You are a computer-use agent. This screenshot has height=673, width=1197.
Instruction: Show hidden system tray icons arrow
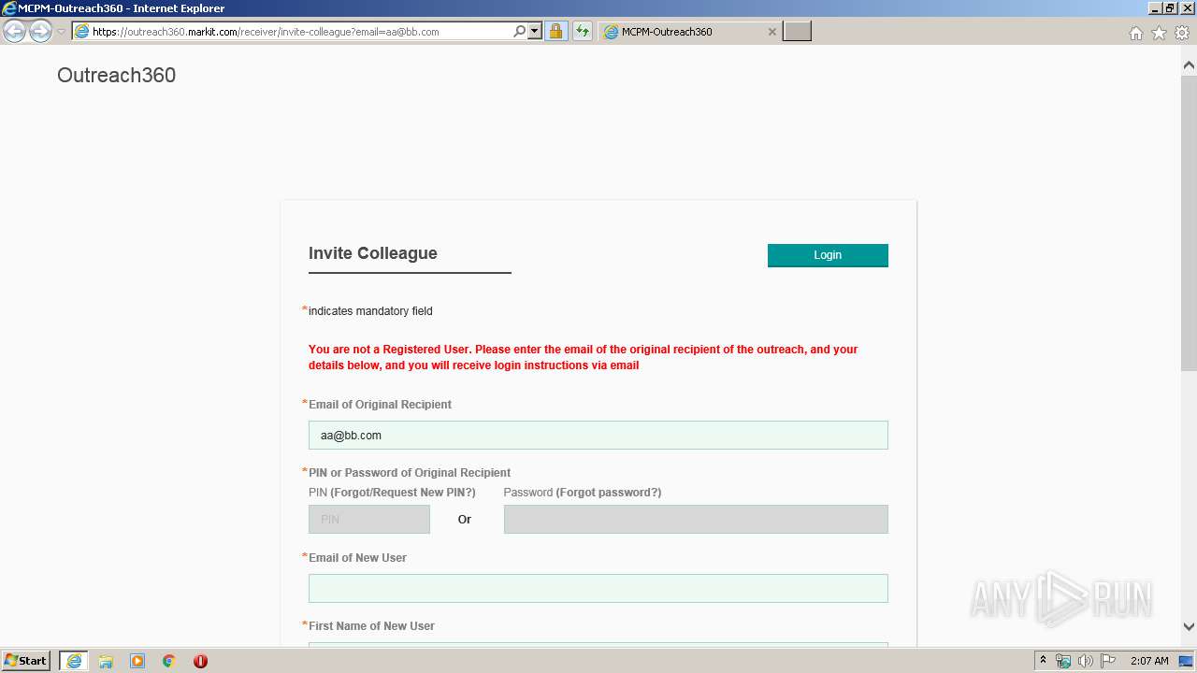(x=1044, y=661)
